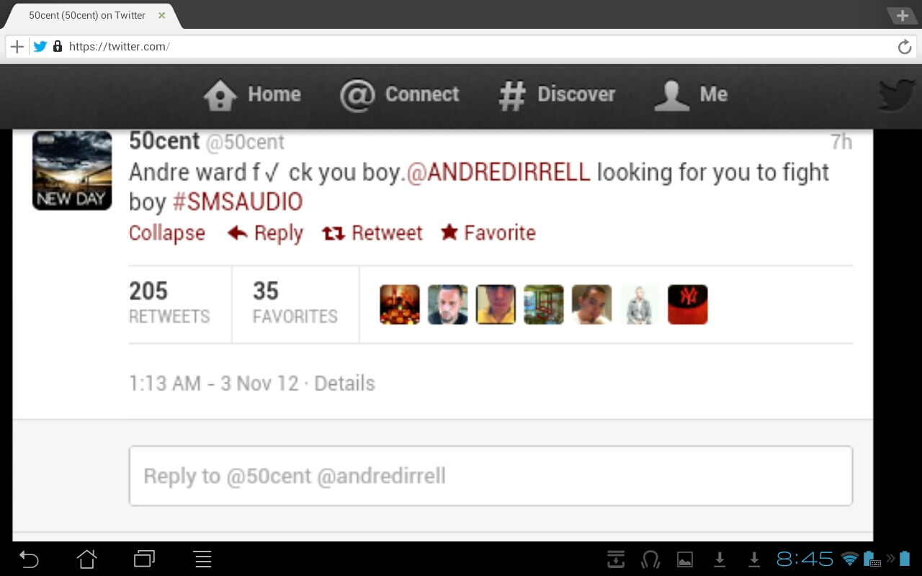922x576 pixels.
Task: Open the @ANDREDIRRELL mention link
Action: pos(498,173)
